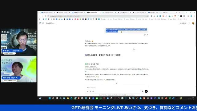Open Chrome's three-dot menu
This screenshot has width=197, height=111.
pos(194,16)
